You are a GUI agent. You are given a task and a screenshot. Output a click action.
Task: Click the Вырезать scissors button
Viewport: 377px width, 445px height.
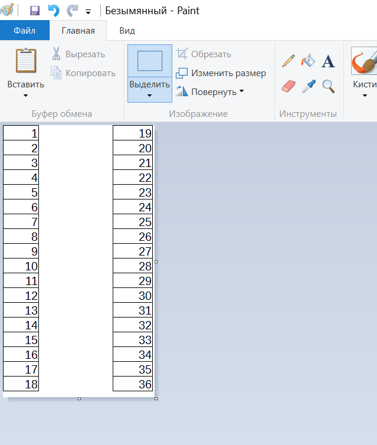[78, 54]
